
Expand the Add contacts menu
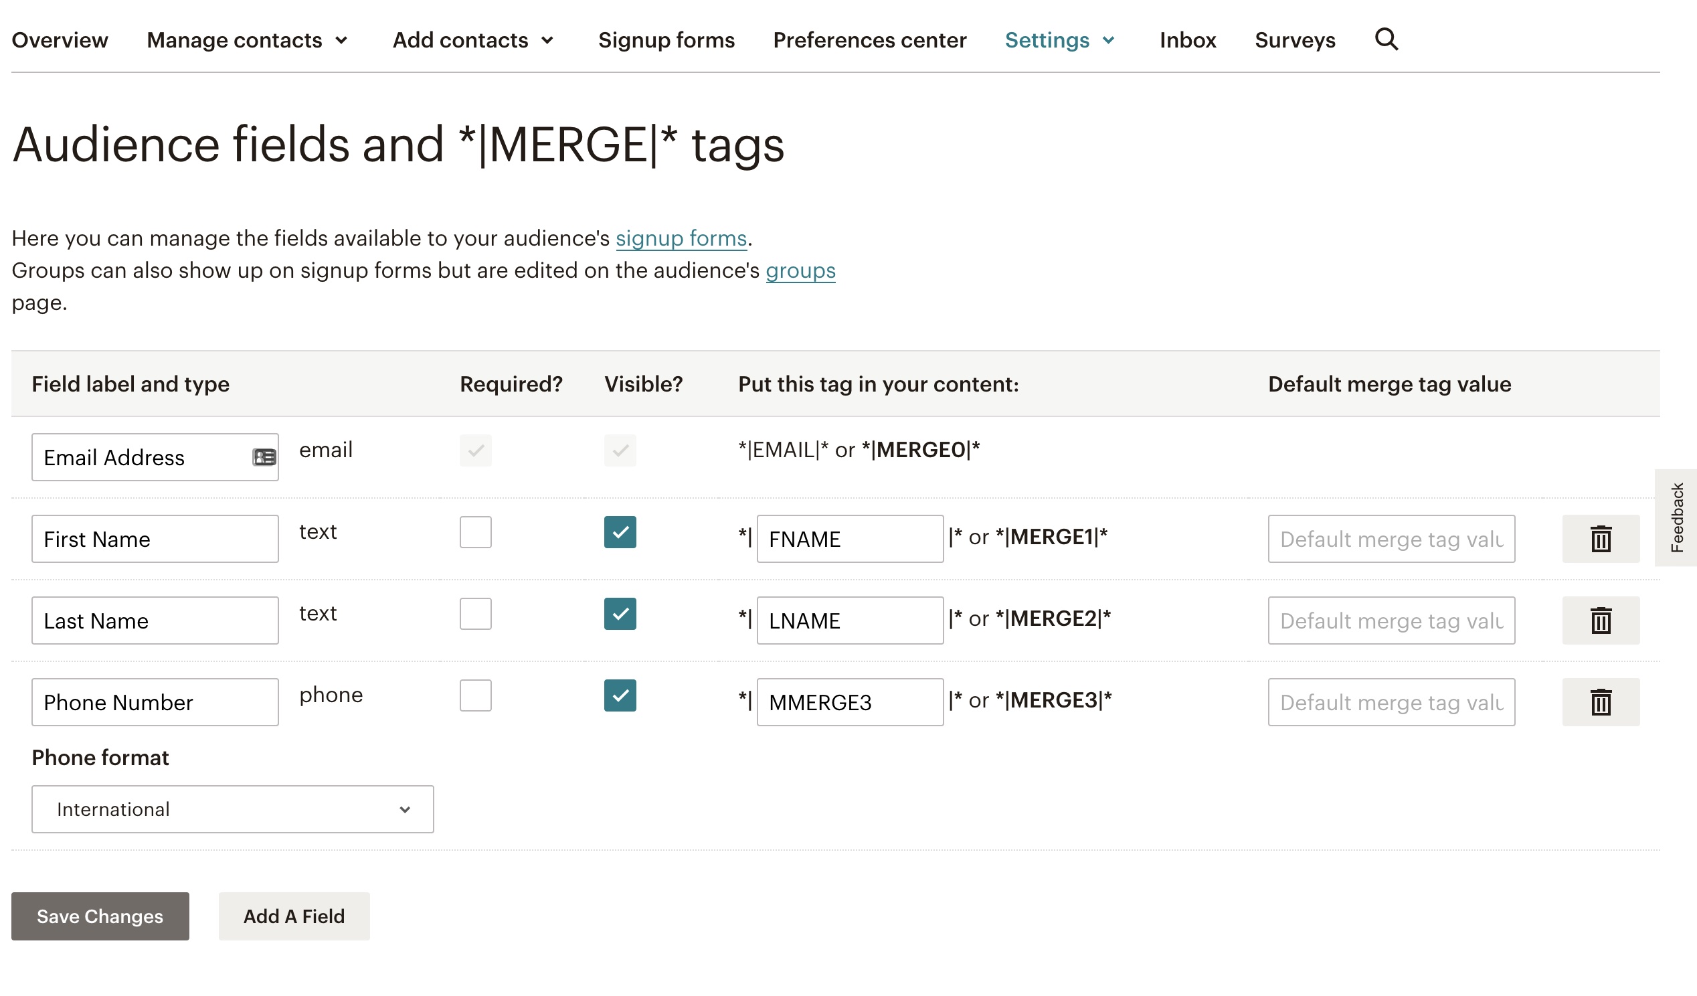pos(473,40)
